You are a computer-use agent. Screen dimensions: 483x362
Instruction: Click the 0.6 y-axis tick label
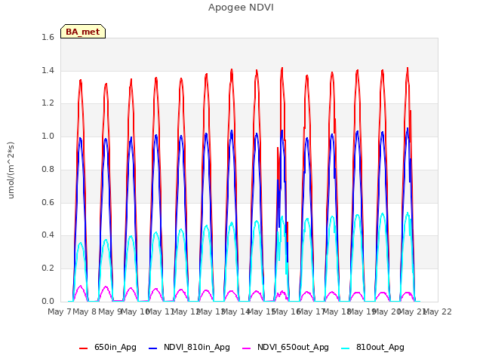(48, 202)
